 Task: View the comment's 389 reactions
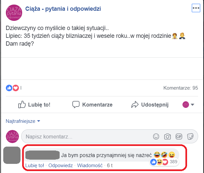(165, 162)
